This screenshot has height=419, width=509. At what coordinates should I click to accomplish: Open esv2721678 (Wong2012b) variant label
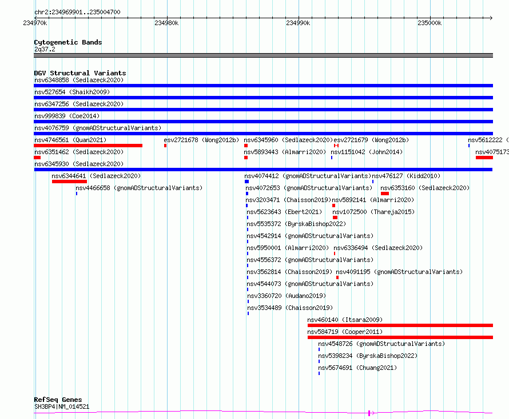tap(201, 140)
